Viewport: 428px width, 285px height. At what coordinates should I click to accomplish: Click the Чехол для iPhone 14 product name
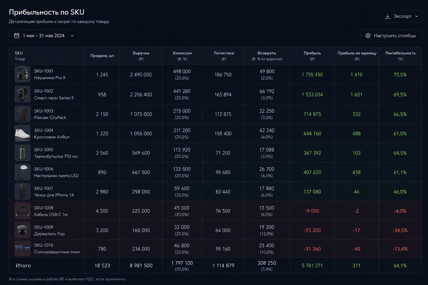pos(54,195)
